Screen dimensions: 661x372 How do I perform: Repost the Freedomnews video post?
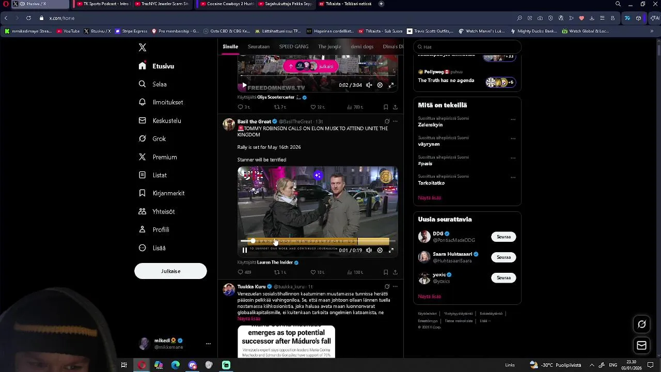(x=279, y=107)
